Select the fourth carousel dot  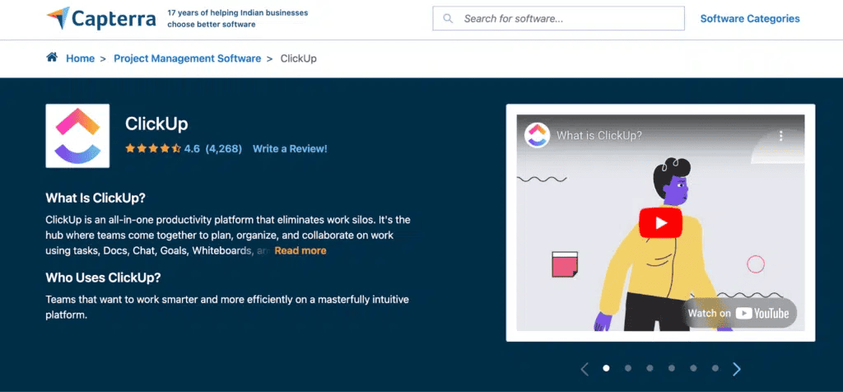672,368
